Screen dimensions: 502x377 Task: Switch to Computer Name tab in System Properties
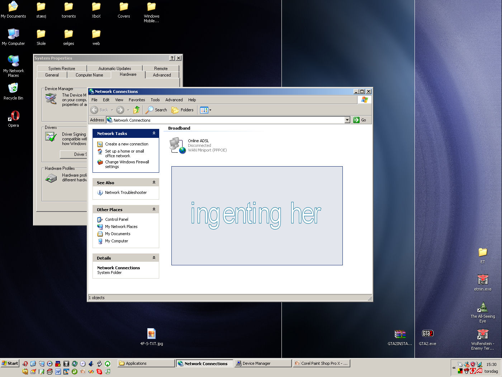[x=89, y=75]
